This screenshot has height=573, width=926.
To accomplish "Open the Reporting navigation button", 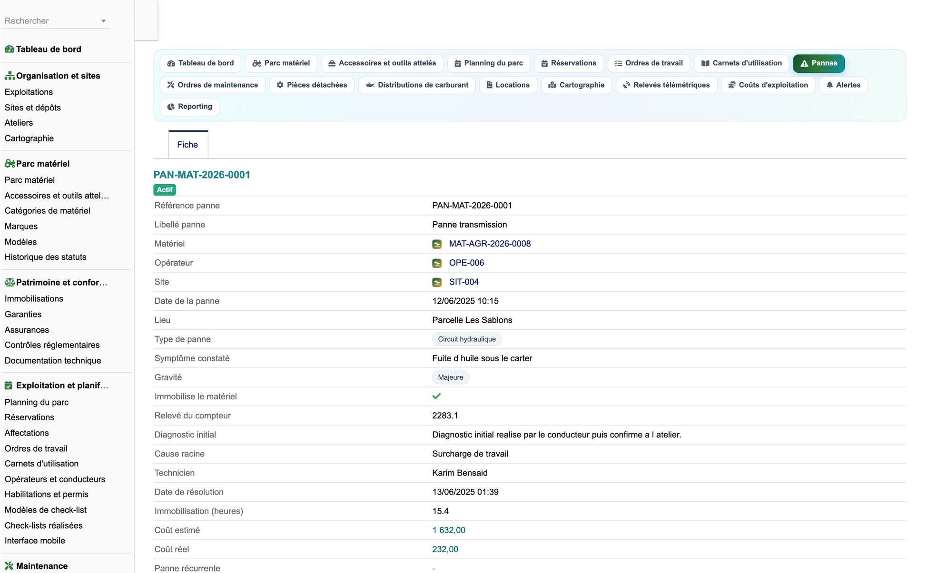I will point(190,107).
